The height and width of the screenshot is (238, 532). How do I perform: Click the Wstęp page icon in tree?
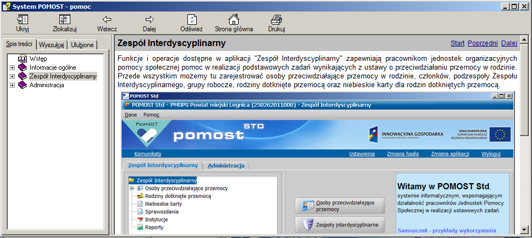point(23,59)
